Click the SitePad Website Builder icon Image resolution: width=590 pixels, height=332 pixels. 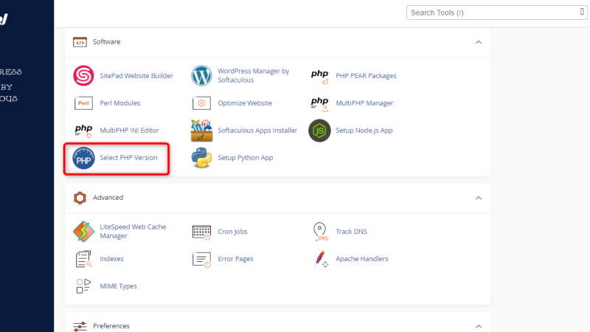pyautogui.click(x=83, y=76)
